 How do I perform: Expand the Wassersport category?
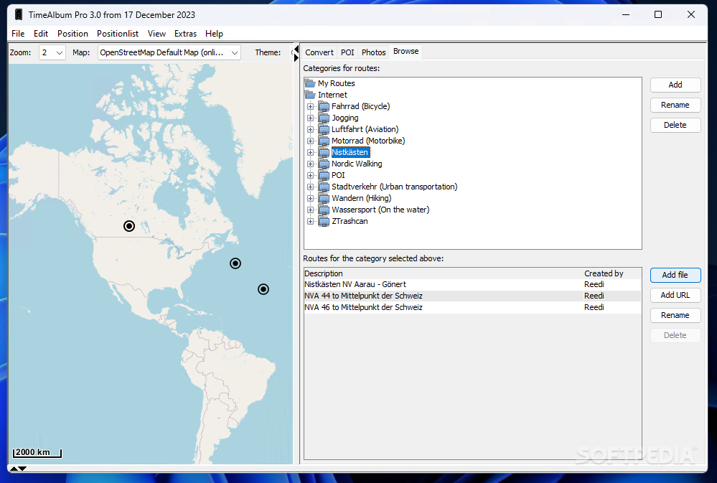(x=311, y=210)
